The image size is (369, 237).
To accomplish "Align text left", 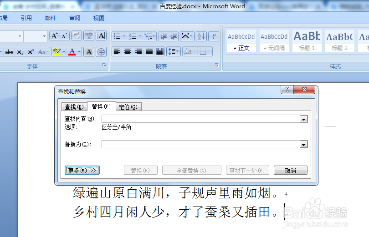I will click(x=117, y=51).
